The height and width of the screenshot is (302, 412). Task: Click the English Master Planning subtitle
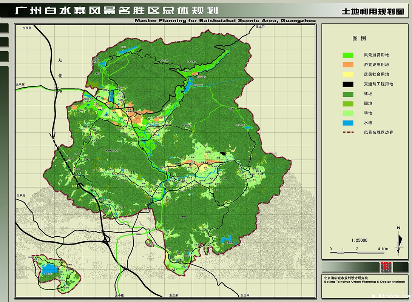coord(225,20)
